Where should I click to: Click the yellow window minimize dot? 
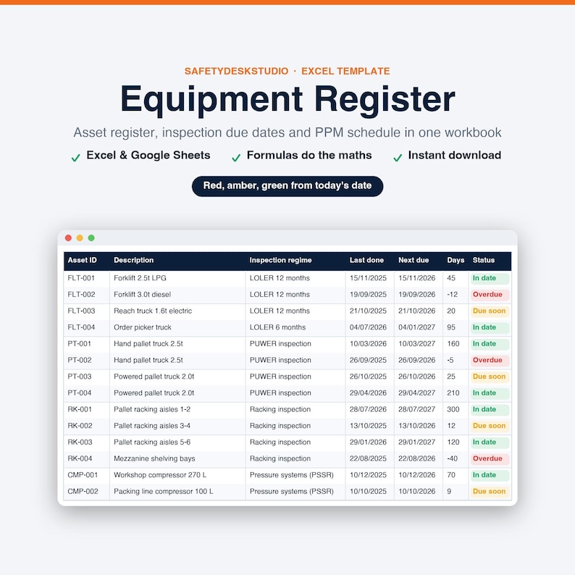pyautogui.click(x=80, y=238)
